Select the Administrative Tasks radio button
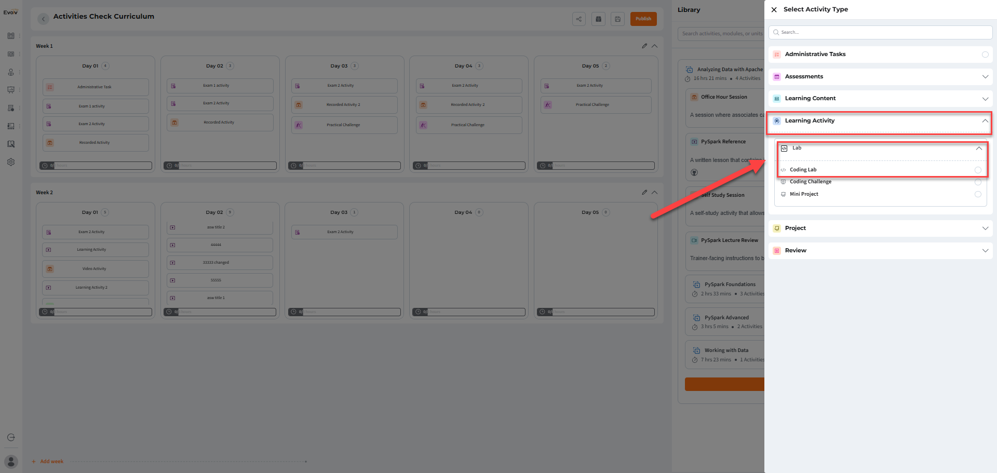The image size is (997, 473). [x=985, y=55]
